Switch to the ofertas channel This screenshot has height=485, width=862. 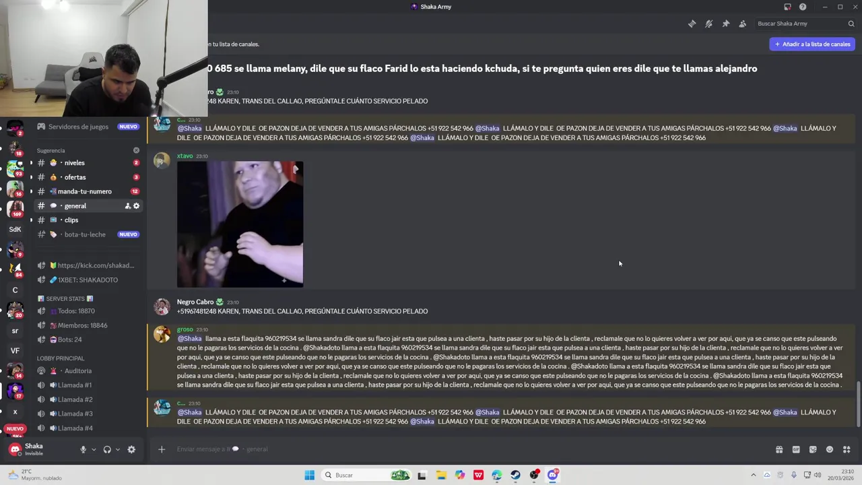pos(88,177)
